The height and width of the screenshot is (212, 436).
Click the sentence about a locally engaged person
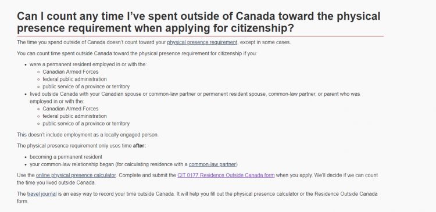(88, 135)
